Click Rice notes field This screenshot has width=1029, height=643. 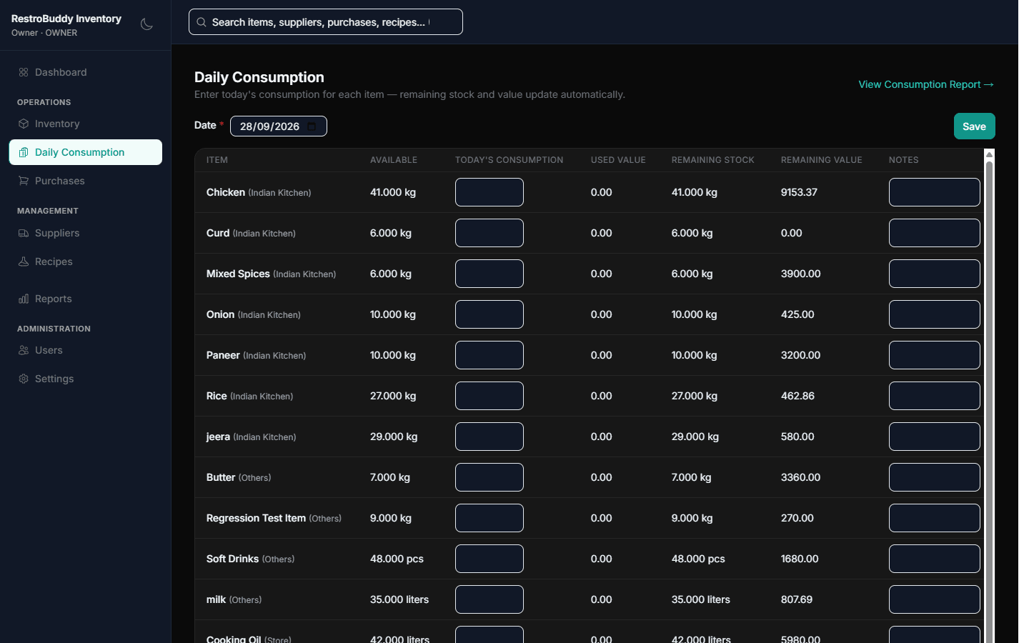point(935,396)
